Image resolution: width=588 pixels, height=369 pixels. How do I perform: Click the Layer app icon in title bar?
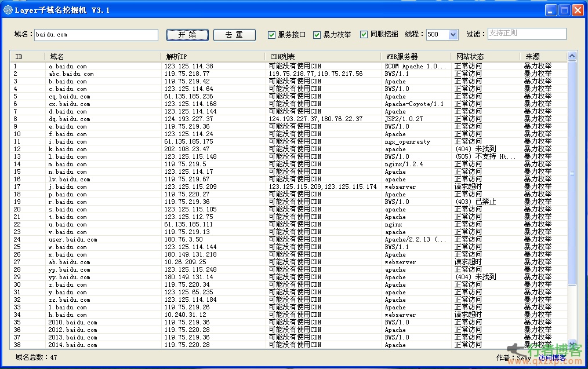coord(8,10)
